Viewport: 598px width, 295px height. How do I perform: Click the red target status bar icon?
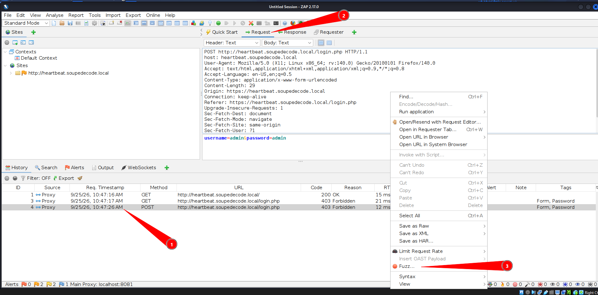(x=515, y=284)
